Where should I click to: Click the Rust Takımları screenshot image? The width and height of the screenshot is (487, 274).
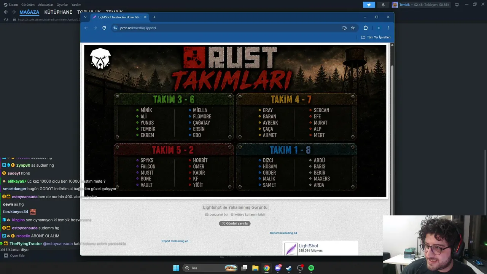tap(235, 121)
